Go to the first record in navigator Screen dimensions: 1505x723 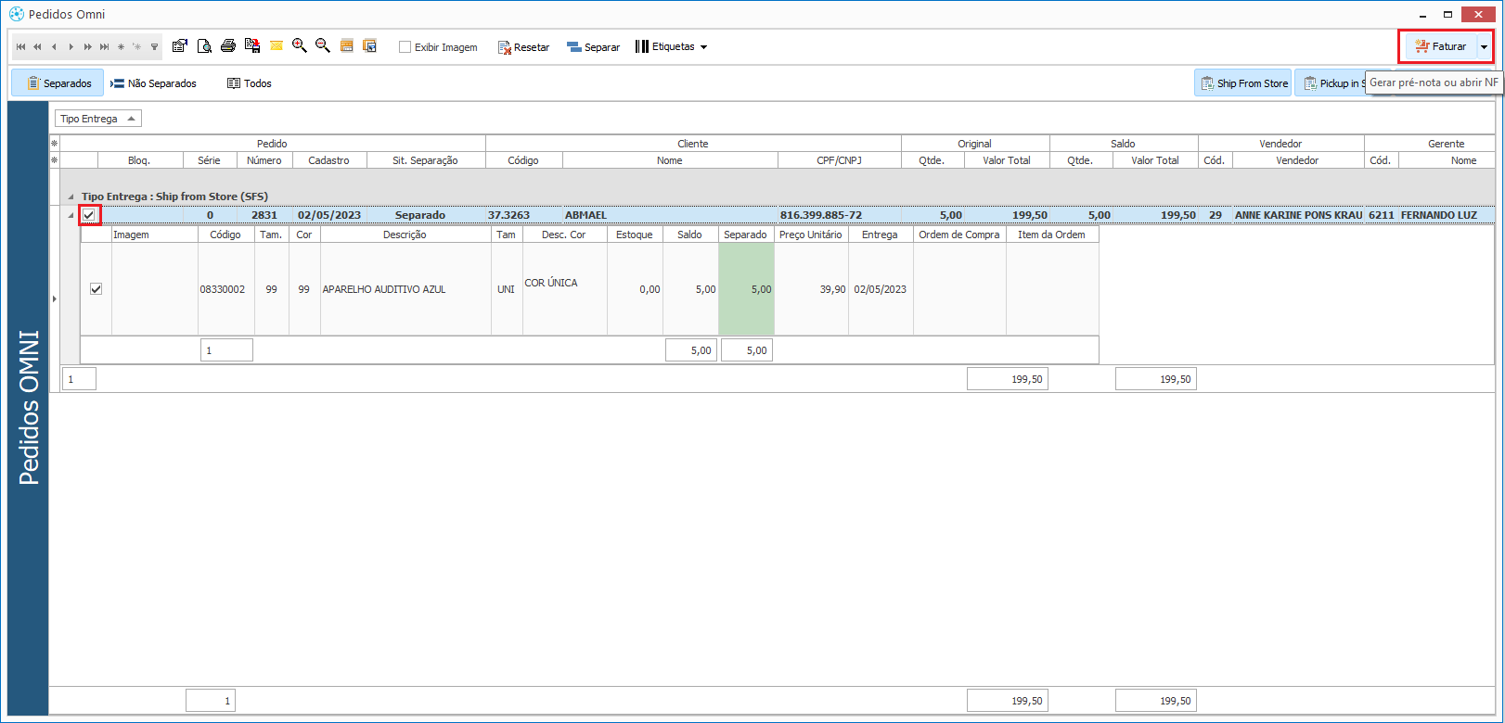[21, 46]
